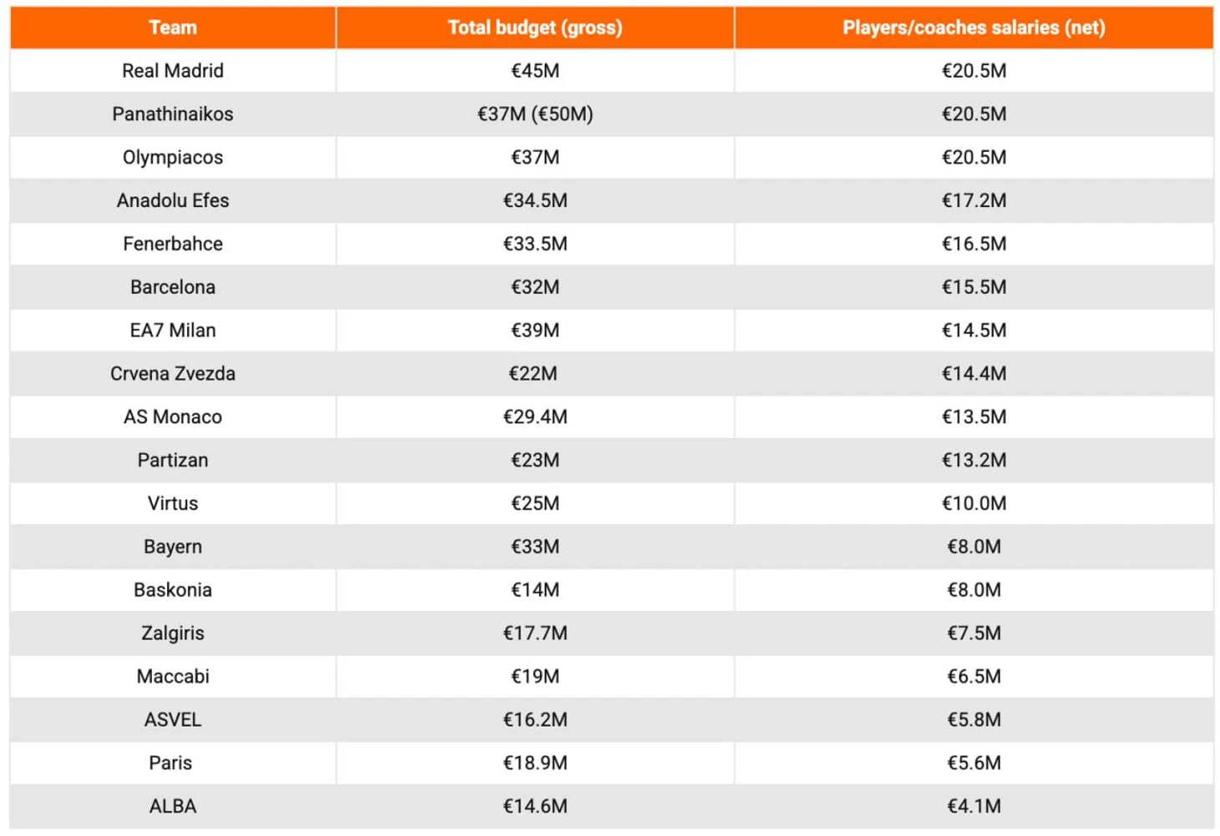Screen dimensions: 1220x836
Task: Select AS Monaco €29.4M budget cell
Action: [535, 418]
